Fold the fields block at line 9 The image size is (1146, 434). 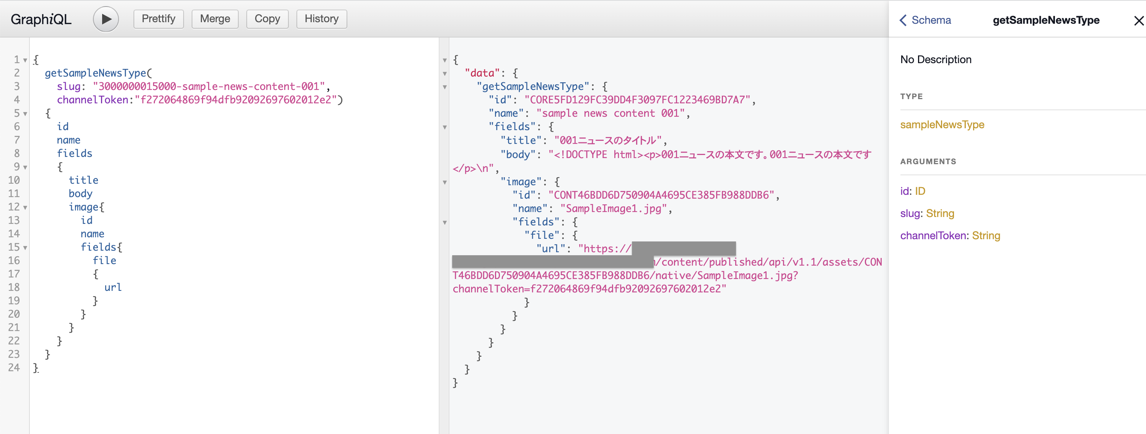pyautogui.click(x=25, y=167)
